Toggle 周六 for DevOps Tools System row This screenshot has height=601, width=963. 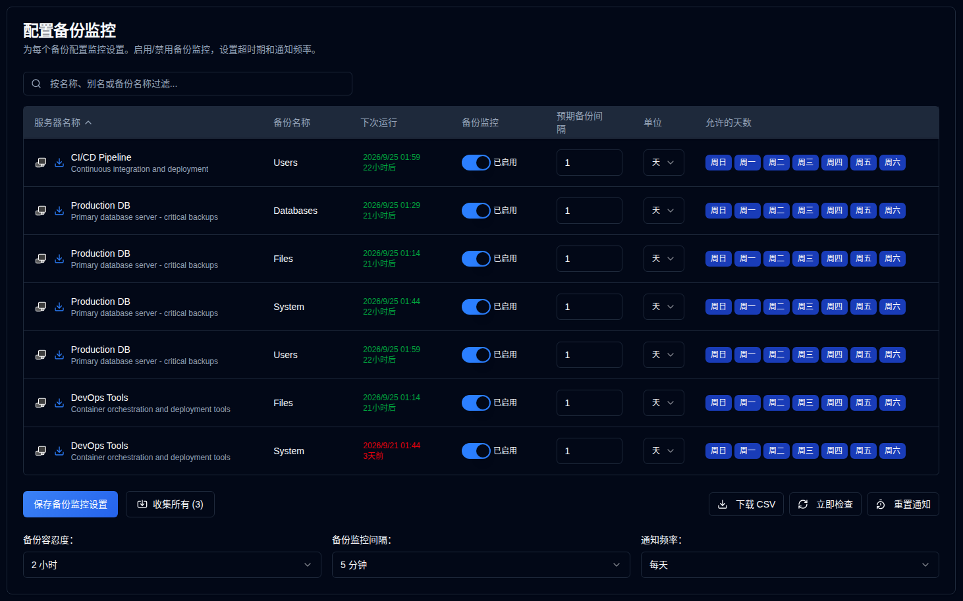(893, 451)
